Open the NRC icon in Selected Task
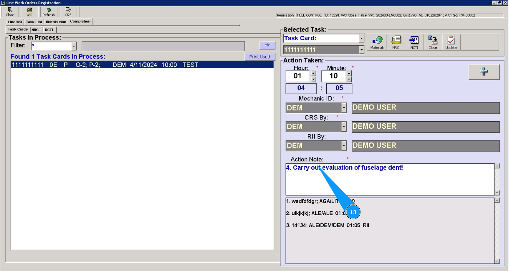The image size is (509, 271). pyautogui.click(x=396, y=42)
